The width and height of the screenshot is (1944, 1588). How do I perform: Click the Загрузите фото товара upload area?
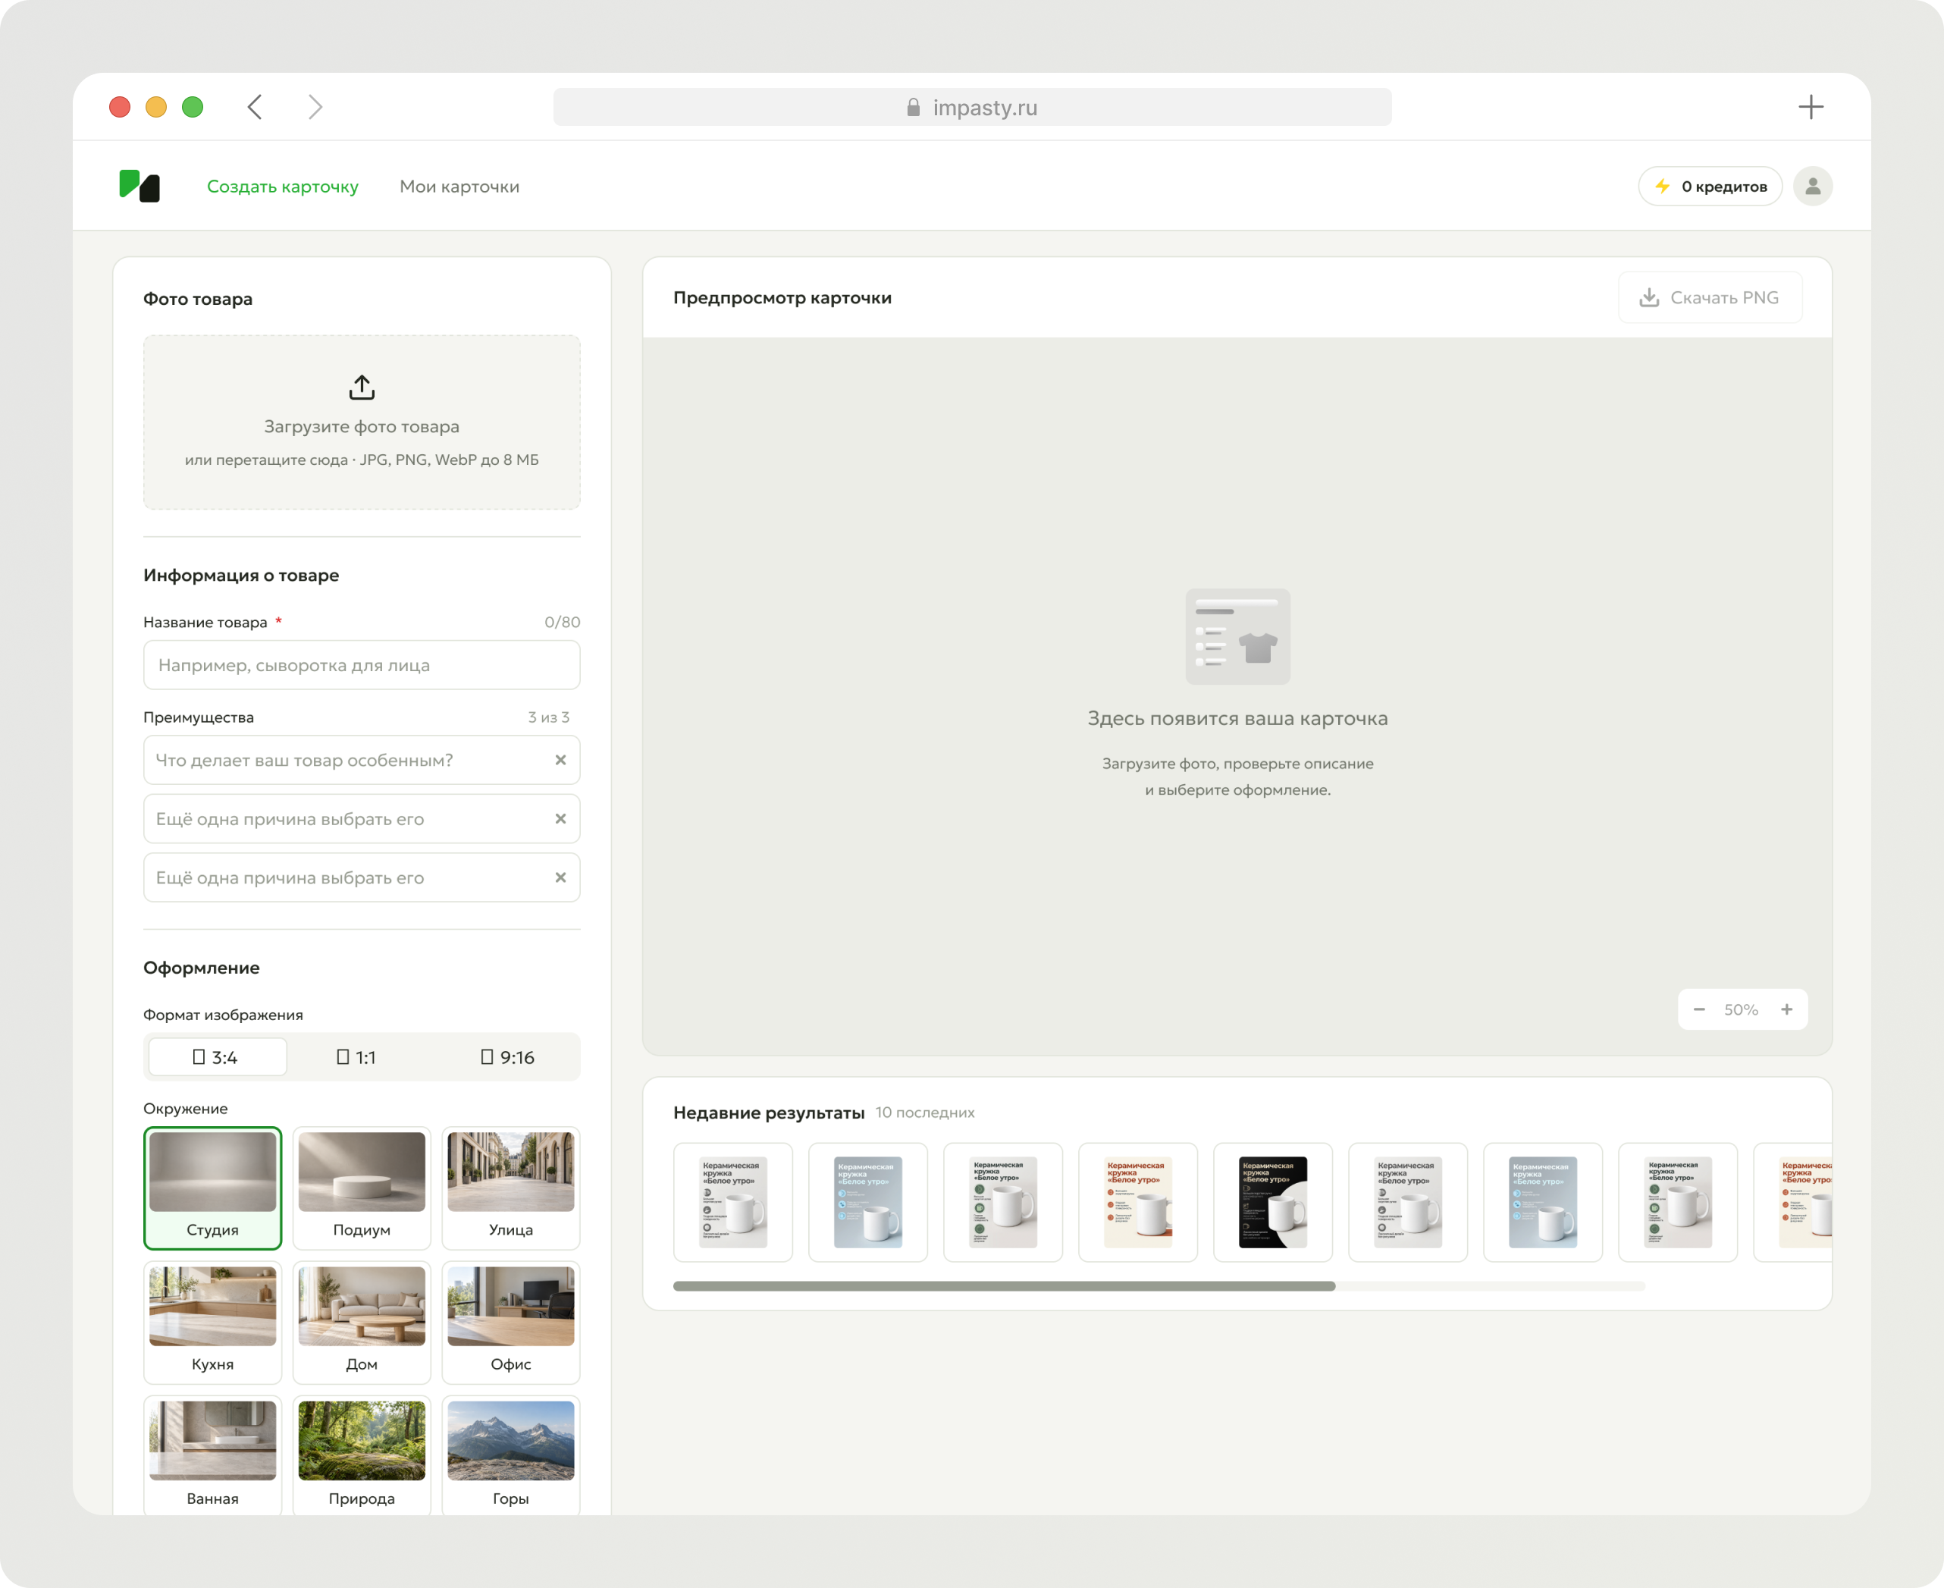pos(362,422)
